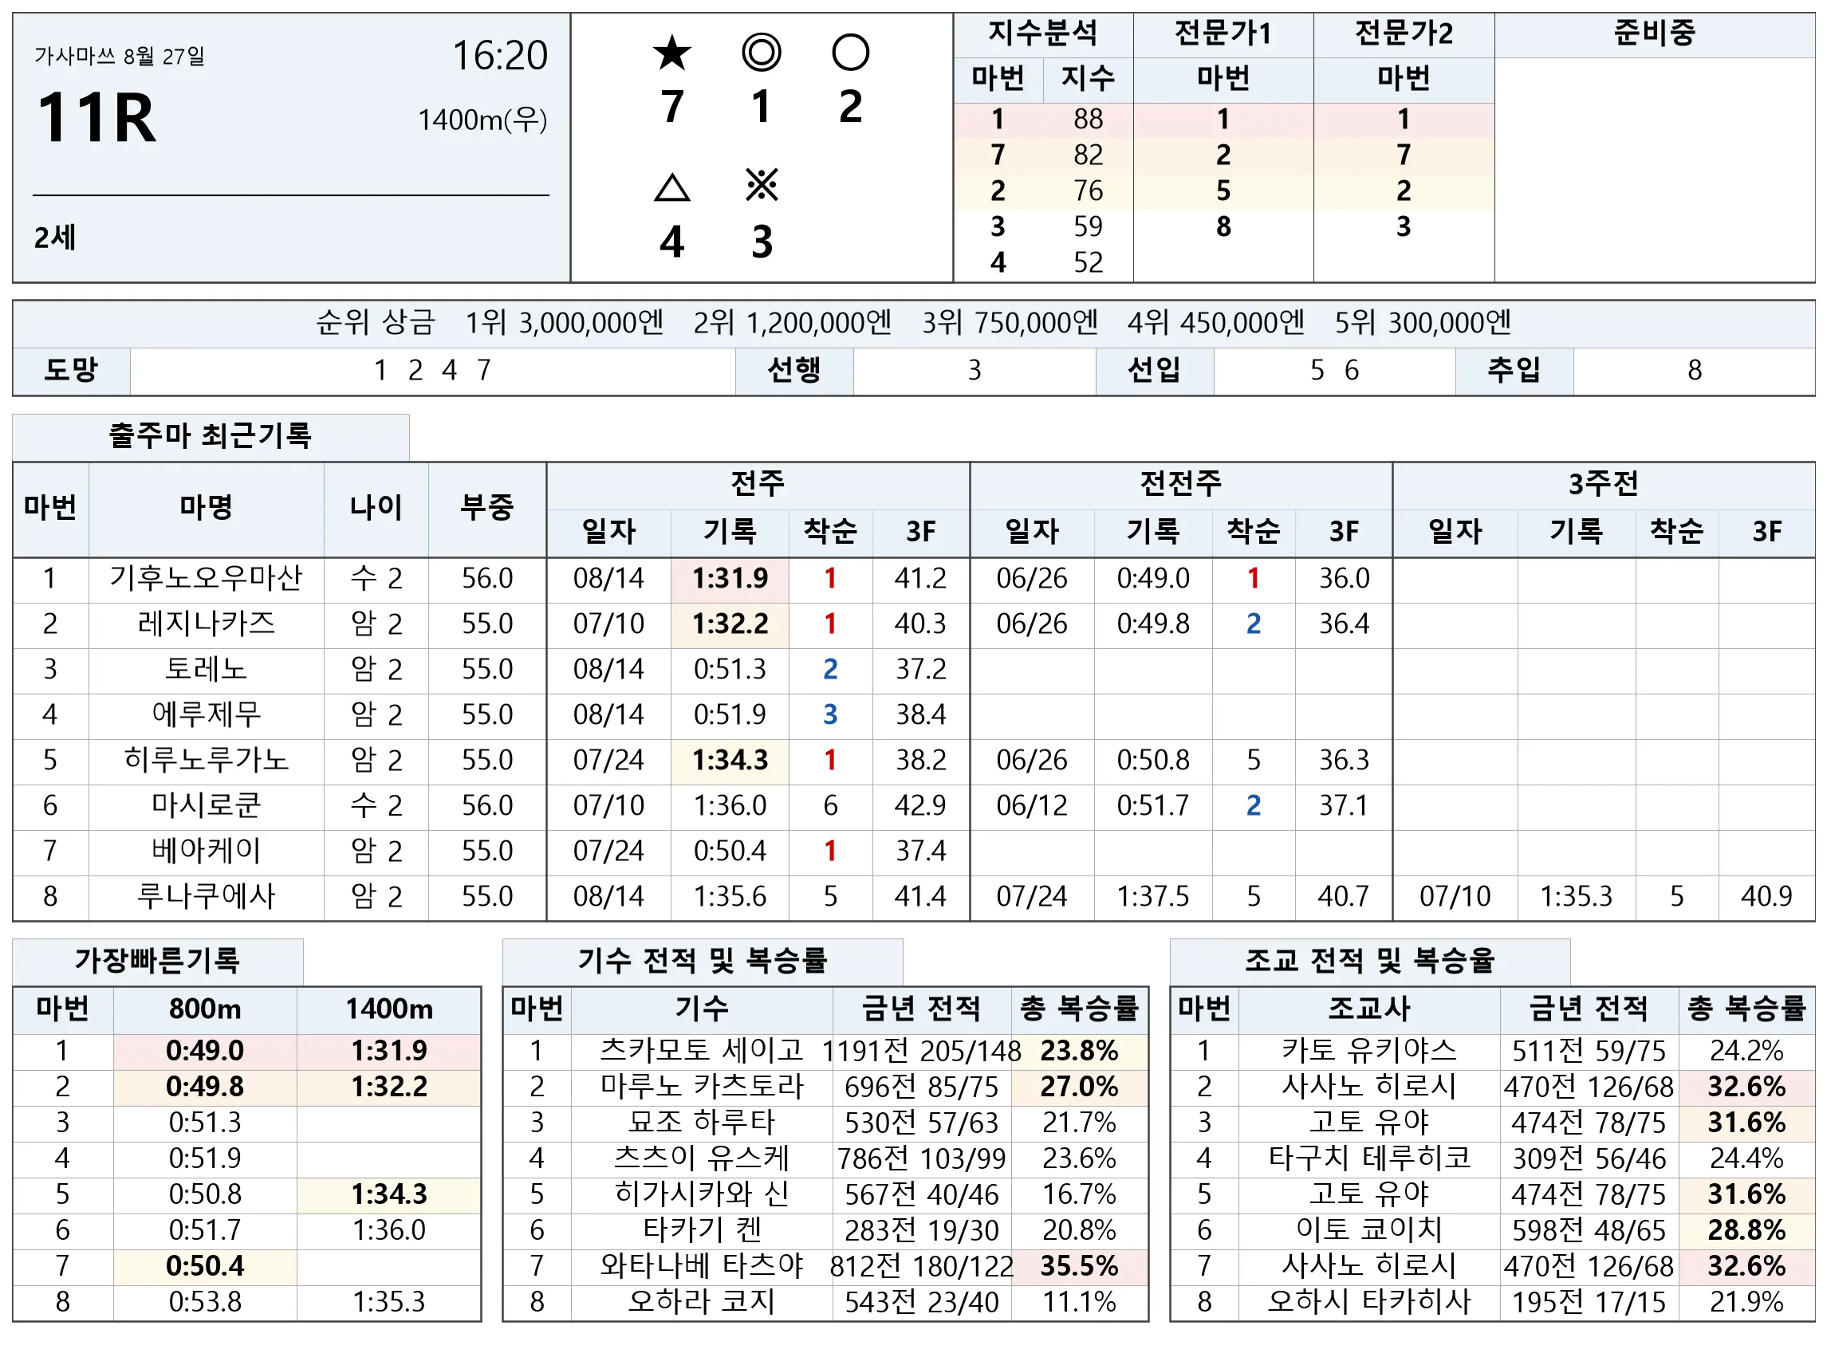
Task: Open the 기수 전적 및 복승률 section
Action: point(702,960)
